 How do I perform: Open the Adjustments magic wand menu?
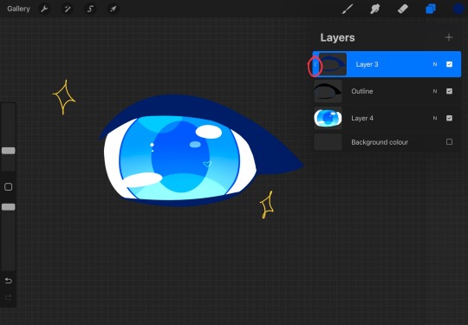click(x=67, y=9)
